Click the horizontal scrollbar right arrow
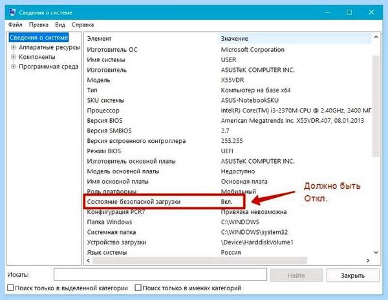Viewport: 388px width, 300px height. pyautogui.click(x=368, y=261)
